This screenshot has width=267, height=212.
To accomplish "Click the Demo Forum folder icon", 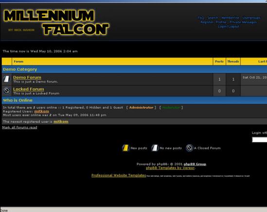I will pos(7,79).
